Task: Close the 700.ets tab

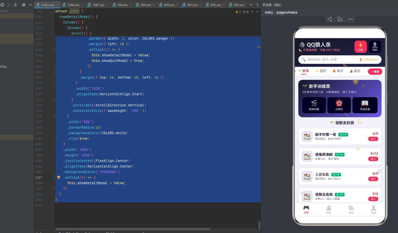Action: [131, 5]
